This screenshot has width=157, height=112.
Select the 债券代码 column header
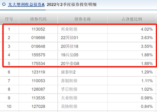click(38, 19)
